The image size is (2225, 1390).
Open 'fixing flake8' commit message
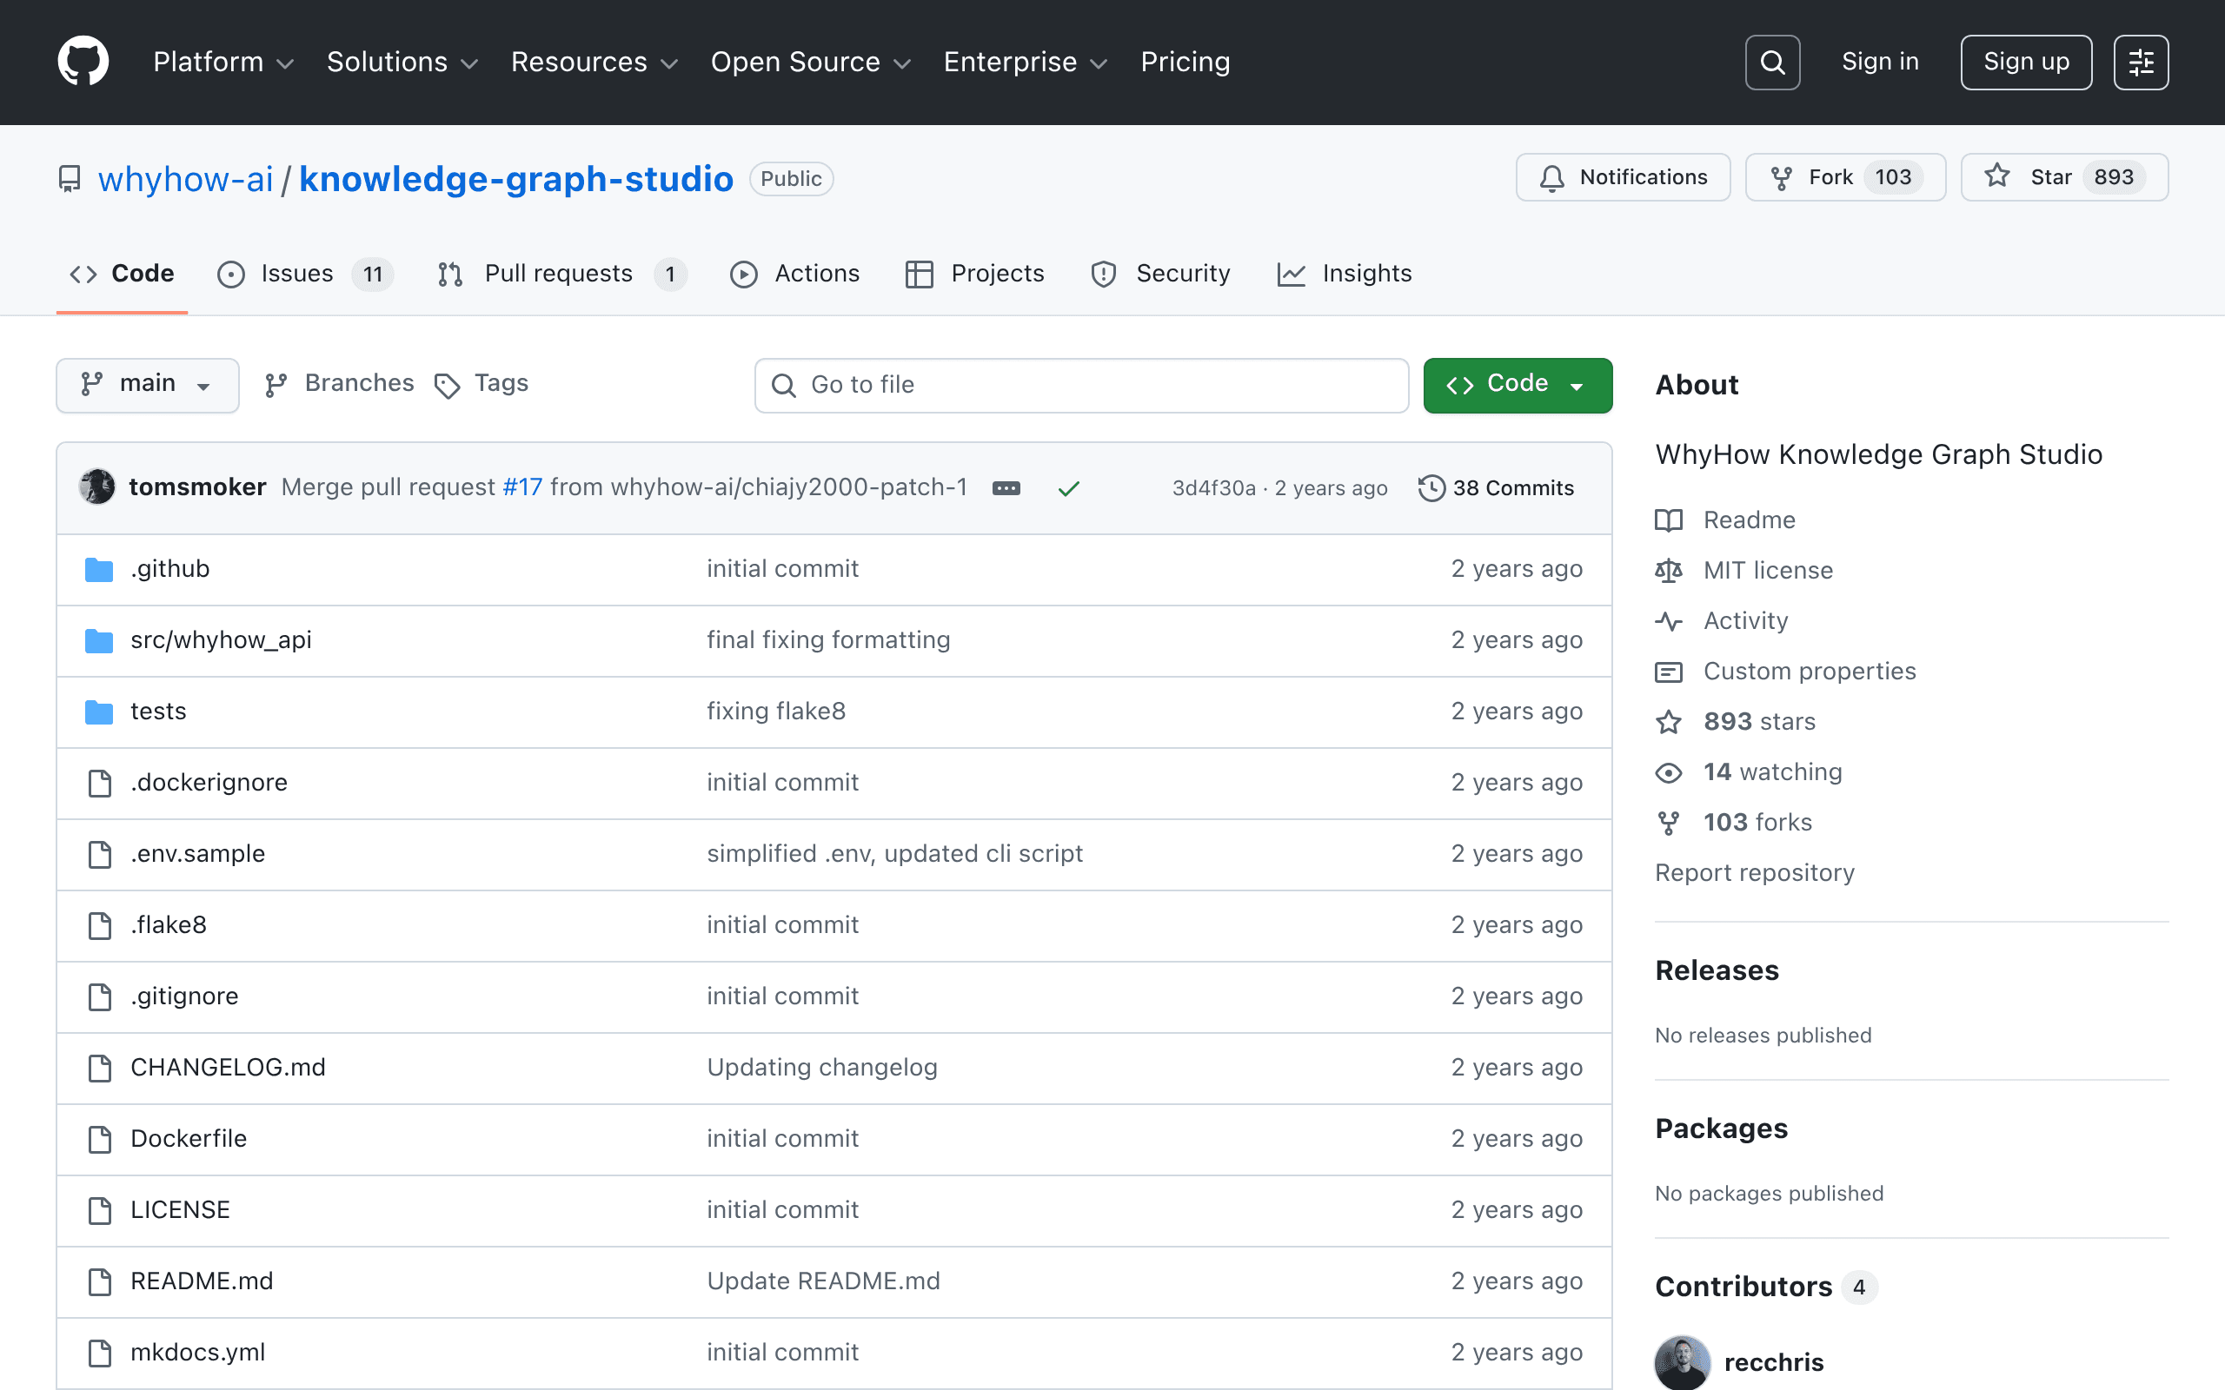(776, 712)
